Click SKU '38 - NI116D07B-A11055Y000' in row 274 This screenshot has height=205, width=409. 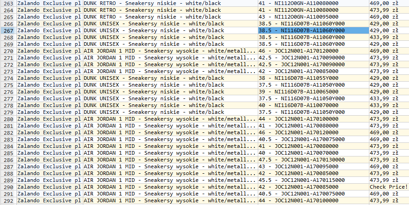[313, 78]
